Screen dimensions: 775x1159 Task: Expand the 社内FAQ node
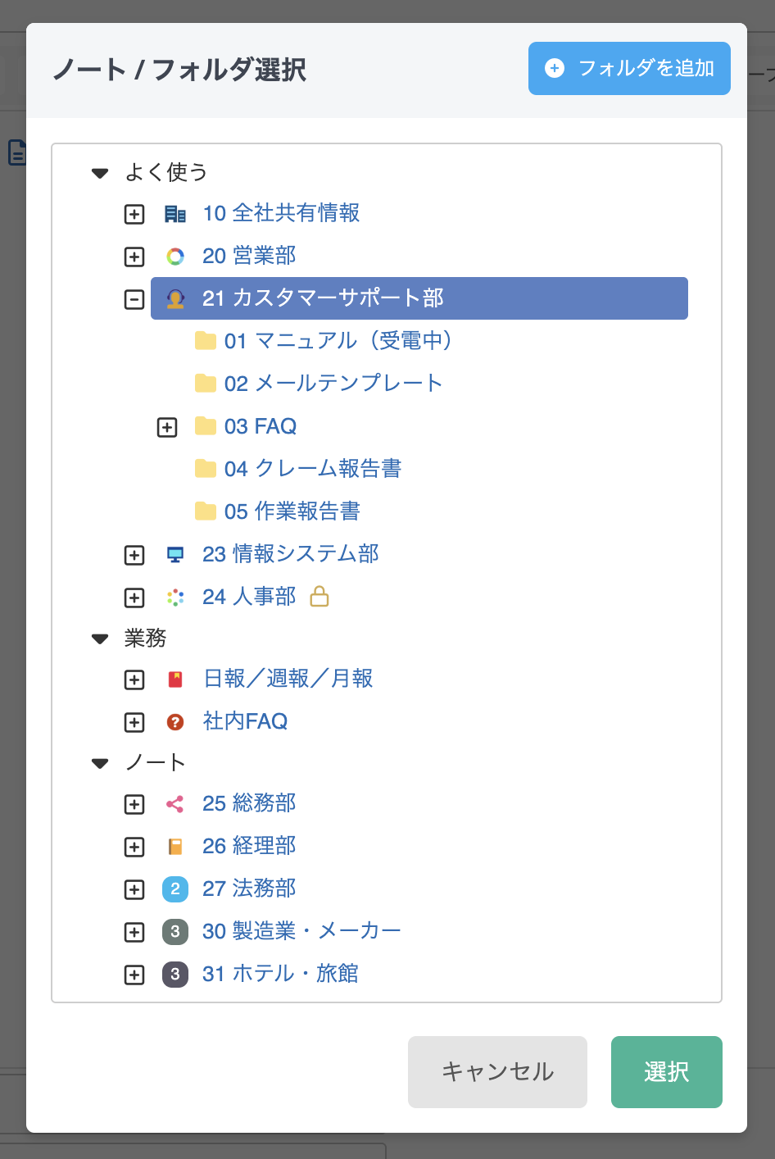tap(134, 722)
